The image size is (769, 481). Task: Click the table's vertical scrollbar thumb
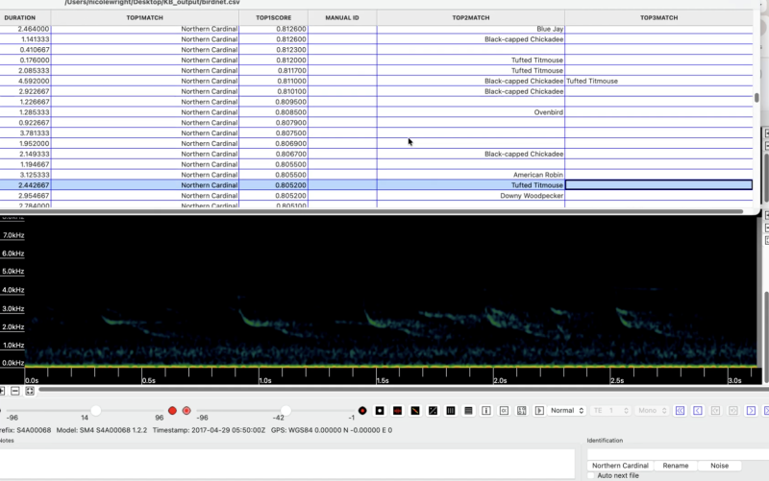tap(757, 98)
